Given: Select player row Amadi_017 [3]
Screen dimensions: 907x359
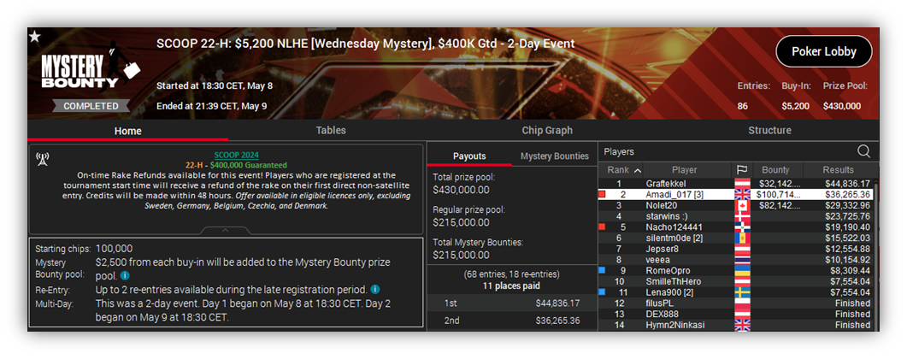Looking at the screenshot, I should [736, 195].
